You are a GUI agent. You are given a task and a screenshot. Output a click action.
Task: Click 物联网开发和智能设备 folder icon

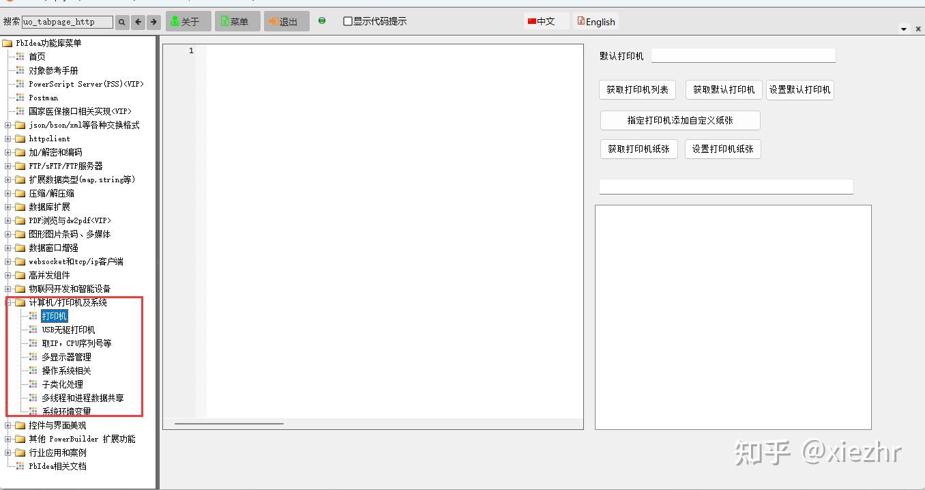(x=20, y=289)
